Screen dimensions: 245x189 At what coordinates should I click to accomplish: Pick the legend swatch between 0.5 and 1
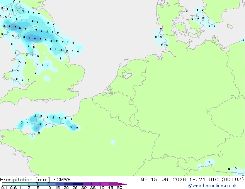[x=15, y=184]
